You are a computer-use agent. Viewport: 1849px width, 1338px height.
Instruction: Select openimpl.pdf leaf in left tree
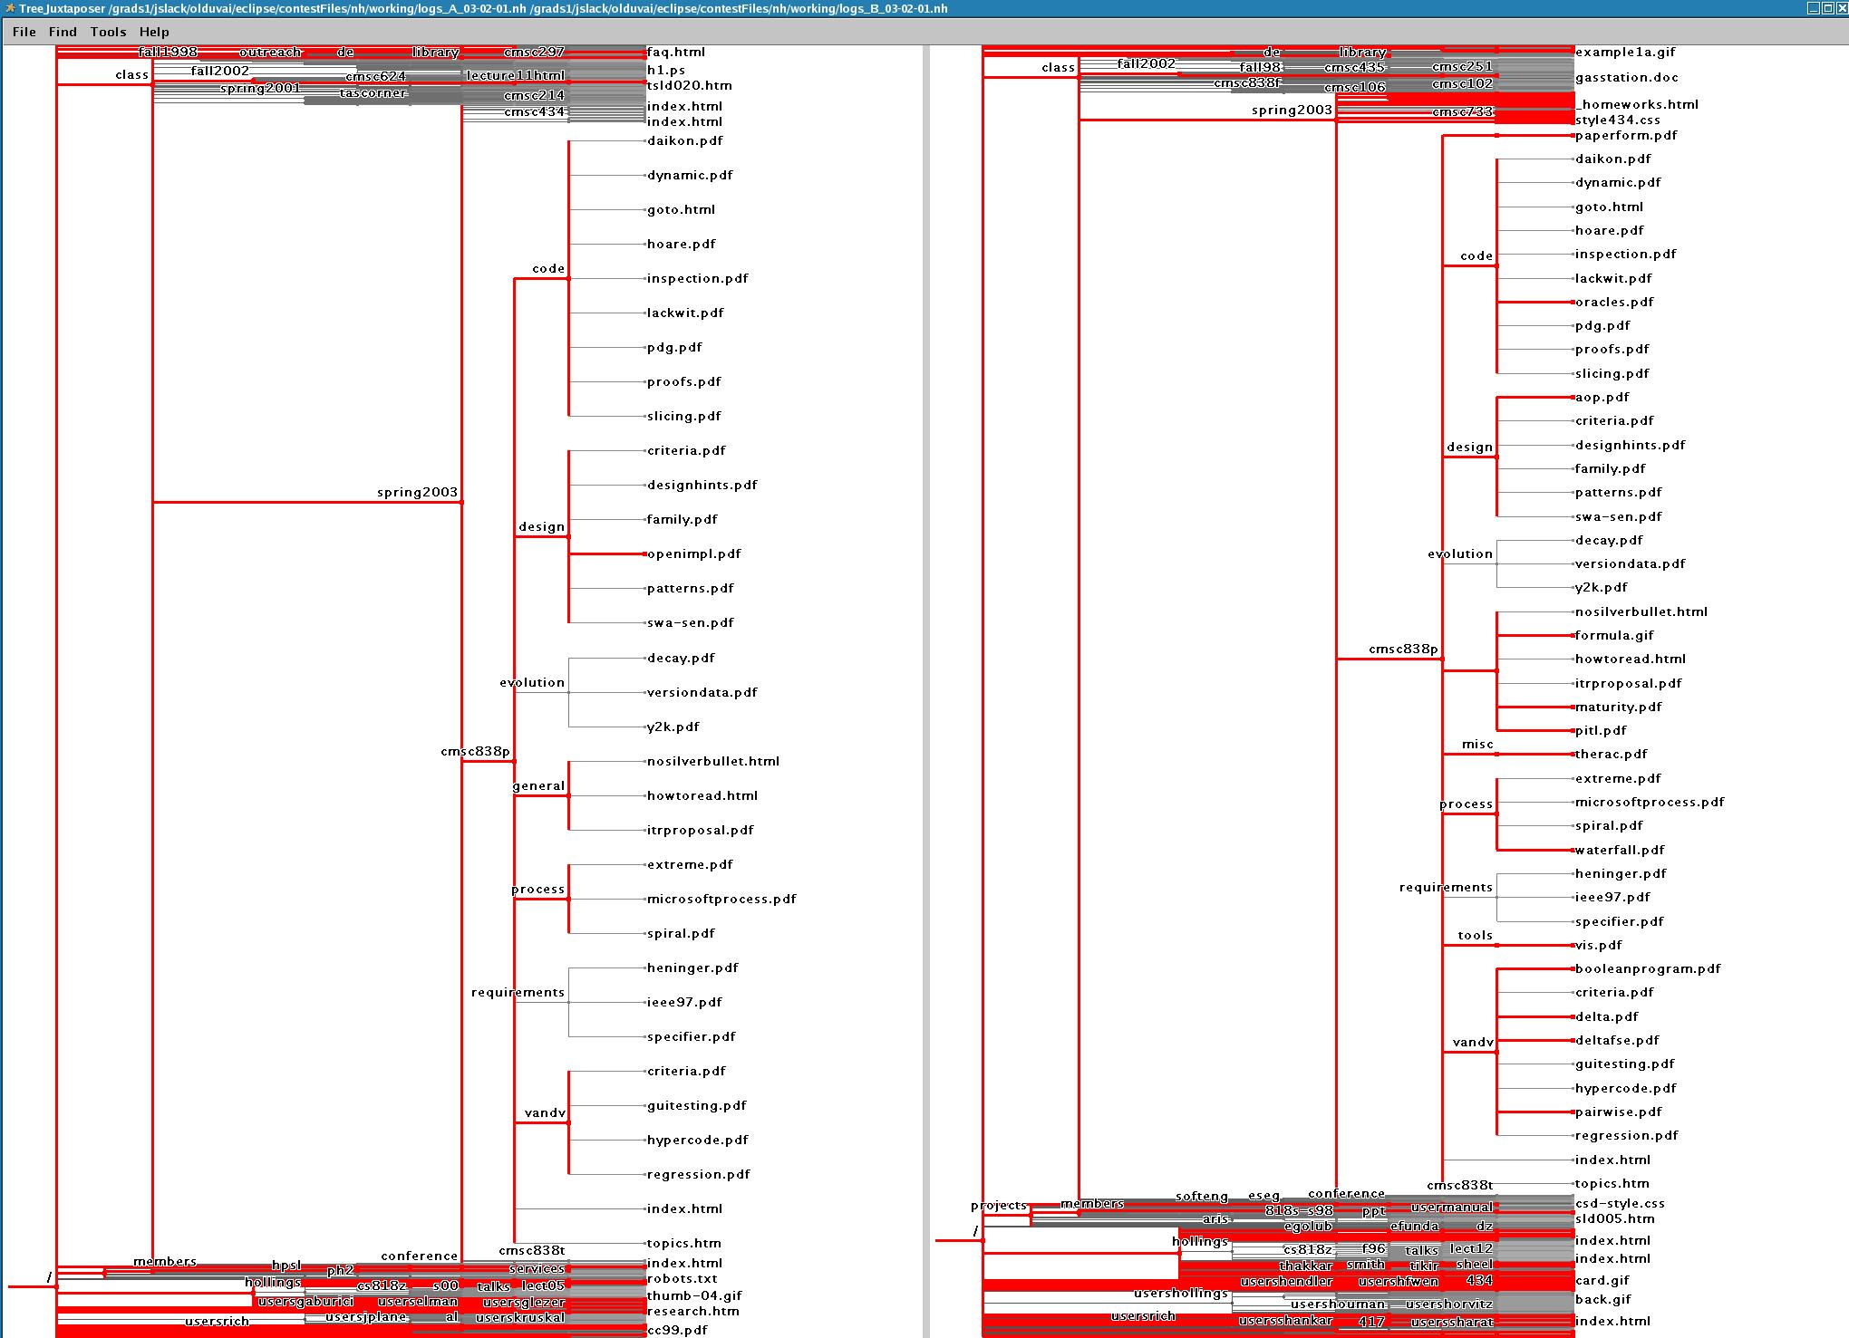click(693, 553)
